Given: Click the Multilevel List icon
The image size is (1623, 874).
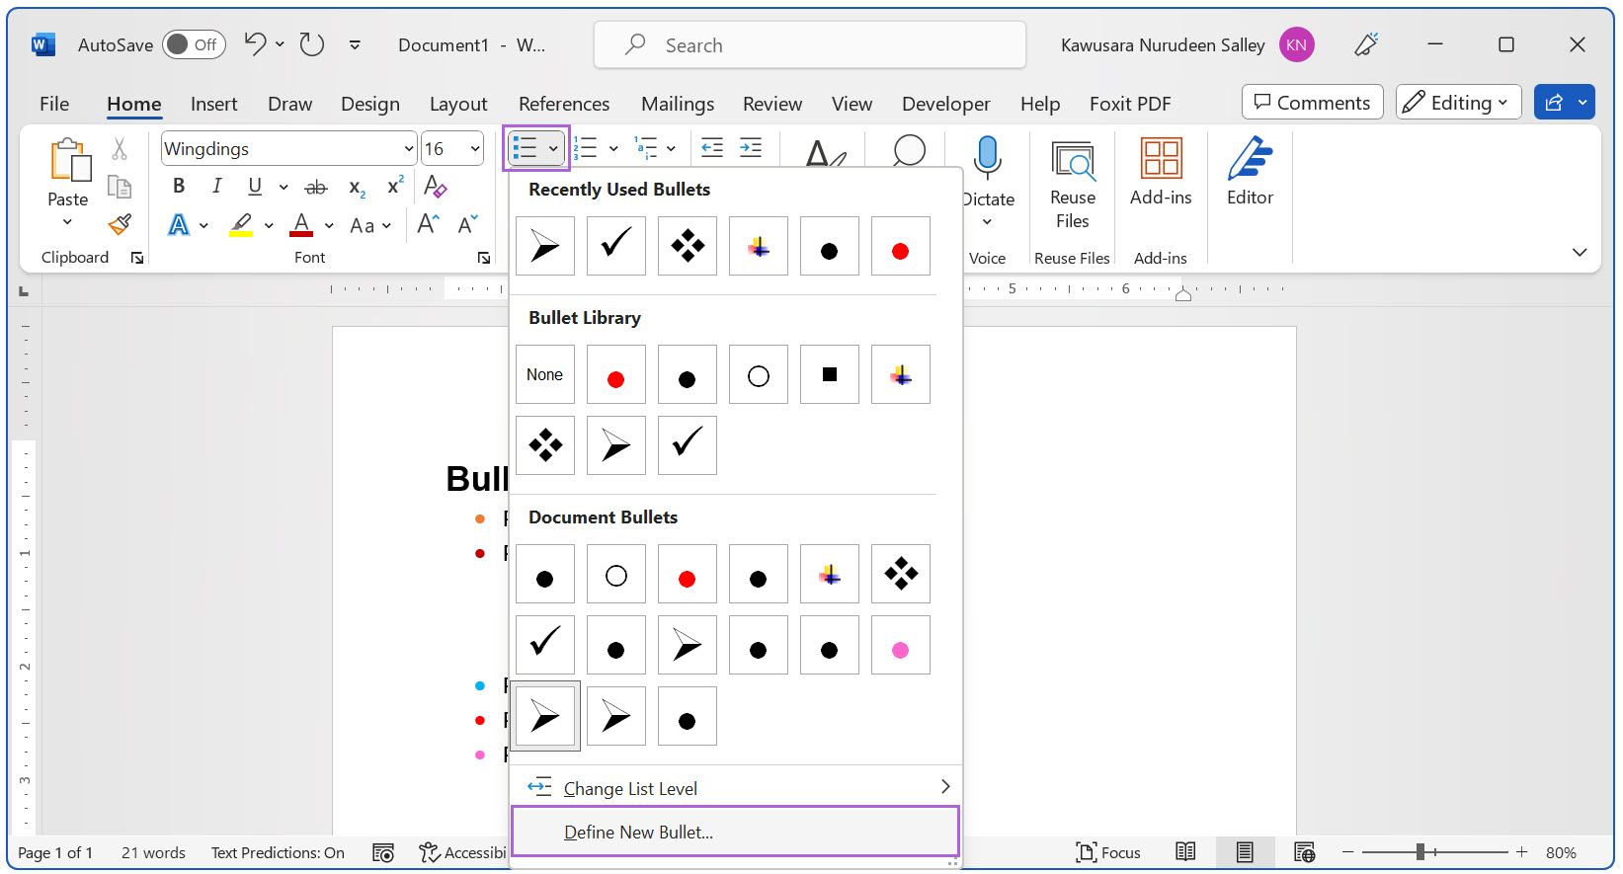Looking at the screenshot, I should pos(646,148).
